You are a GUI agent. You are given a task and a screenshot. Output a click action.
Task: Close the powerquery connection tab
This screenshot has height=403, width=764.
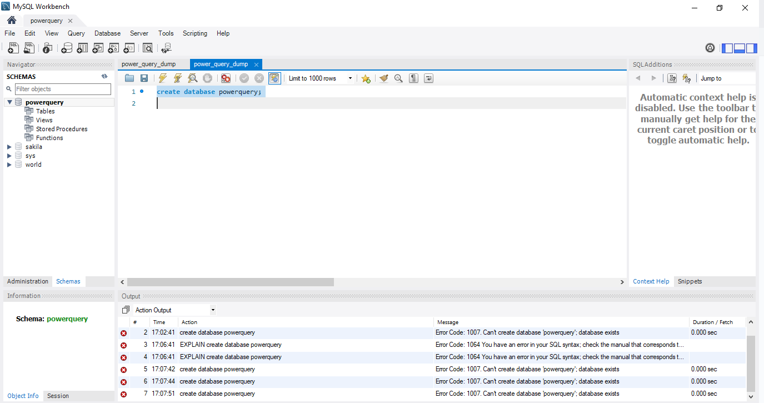click(70, 21)
